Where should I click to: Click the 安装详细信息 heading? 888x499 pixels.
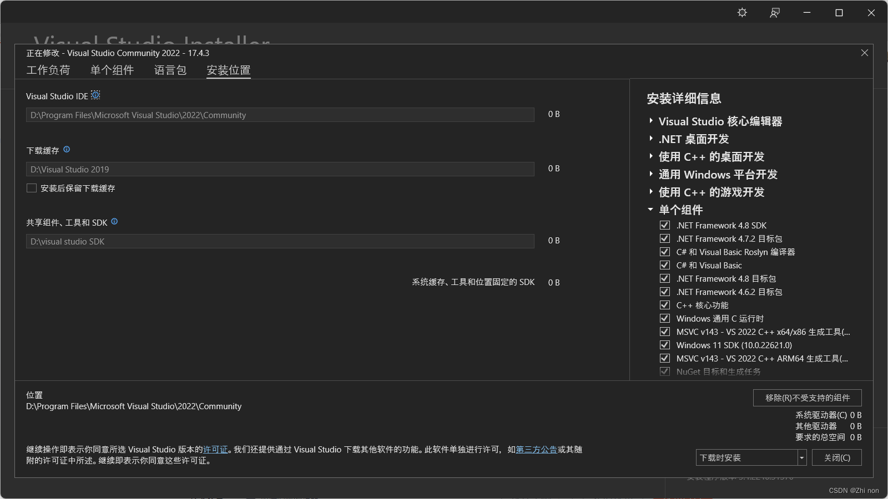pyautogui.click(x=684, y=99)
